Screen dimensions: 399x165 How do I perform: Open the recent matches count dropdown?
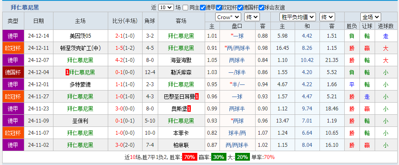pos(166,8)
